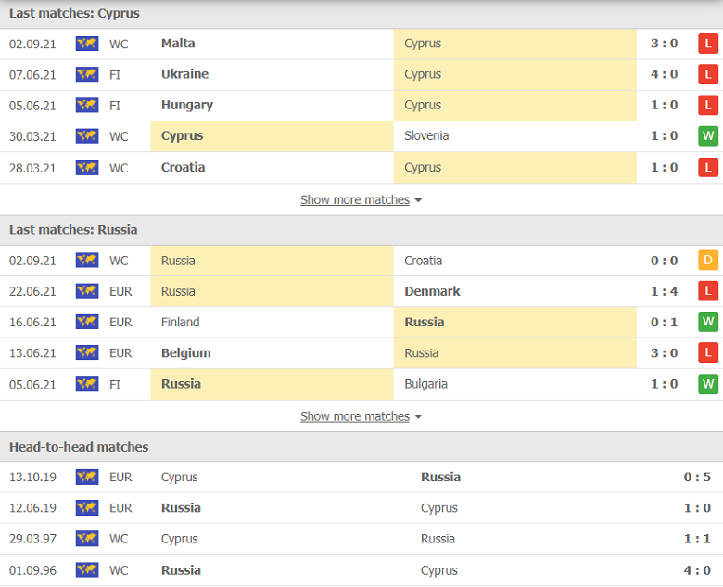Click the world flag icon in 13.10.19 head-to-head row
Image resolution: width=723 pixels, height=587 pixels.
[x=87, y=478]
